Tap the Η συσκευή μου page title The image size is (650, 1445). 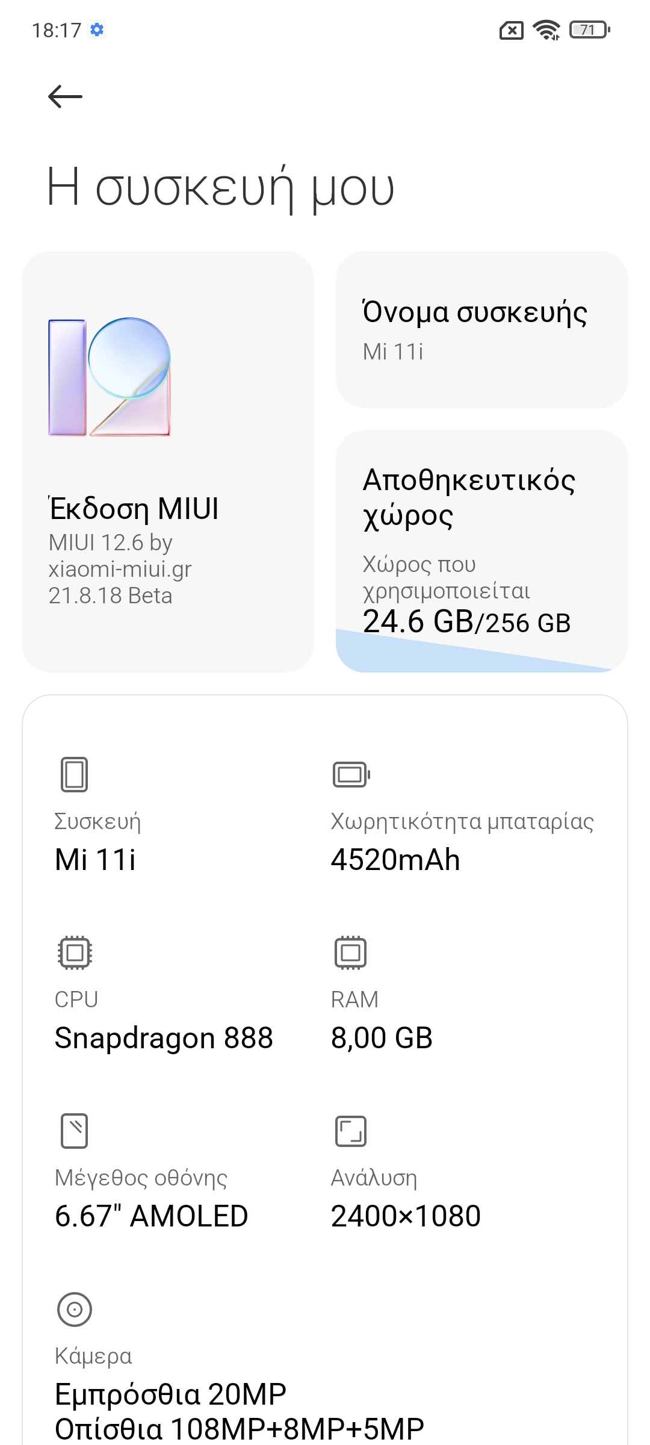(x=220, y=188)
